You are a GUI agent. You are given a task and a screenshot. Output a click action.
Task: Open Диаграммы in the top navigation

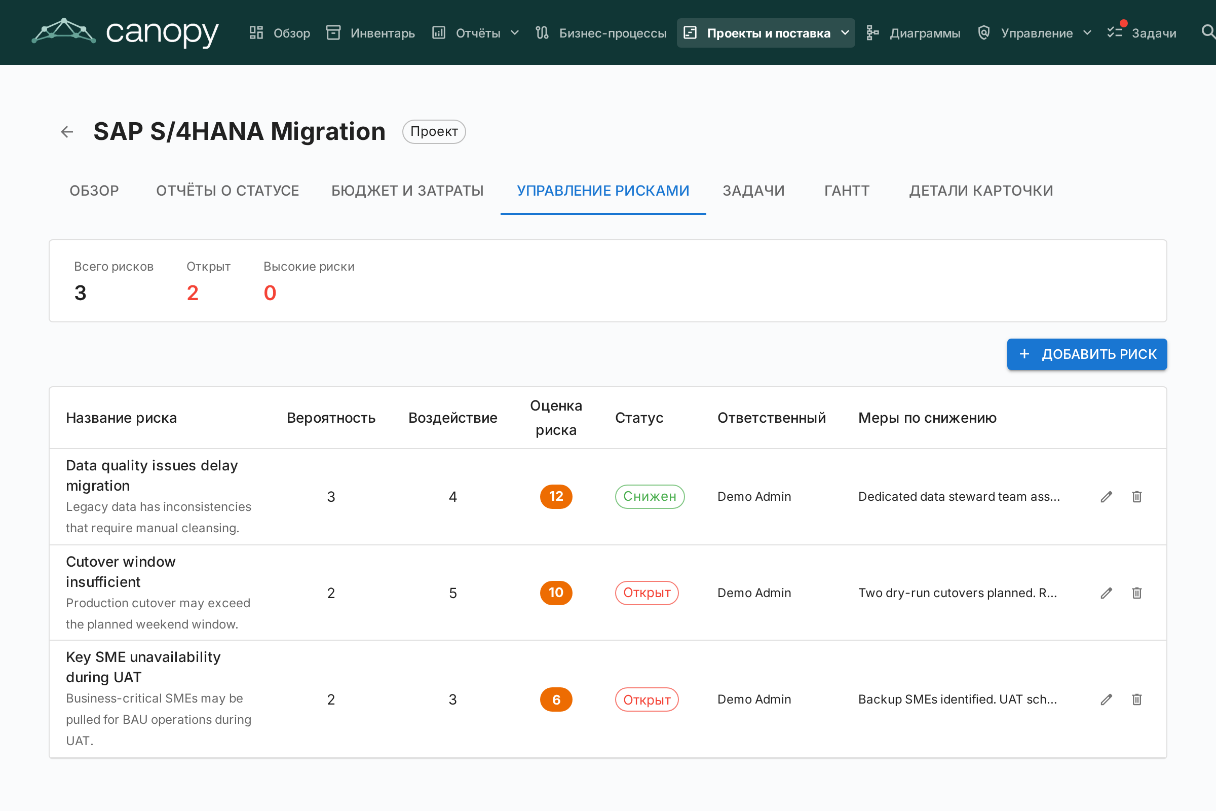point(925,33)
